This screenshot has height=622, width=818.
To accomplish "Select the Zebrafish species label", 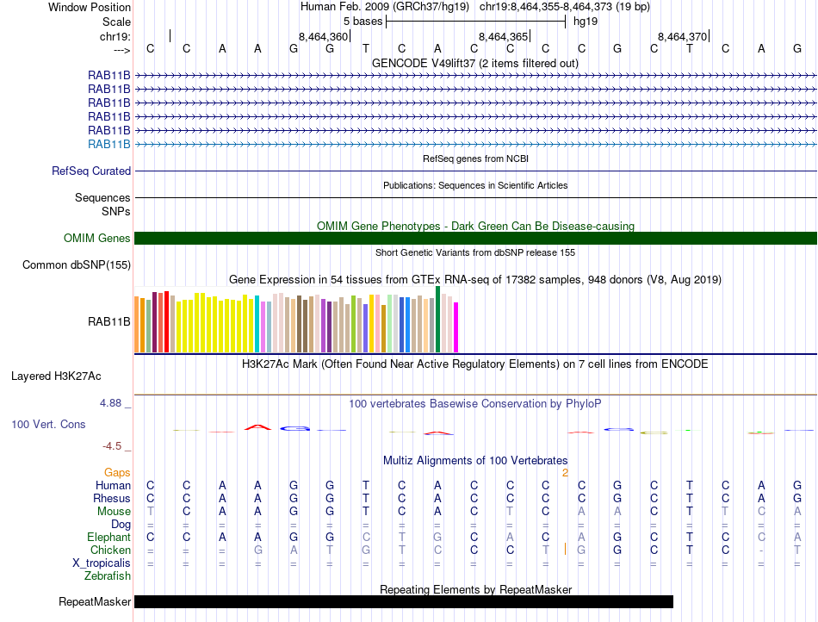I will pyautogui.click(x=108, y=576).
